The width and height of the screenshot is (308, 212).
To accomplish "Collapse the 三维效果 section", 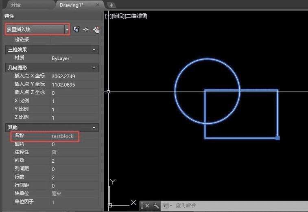I will coord(94,50).
